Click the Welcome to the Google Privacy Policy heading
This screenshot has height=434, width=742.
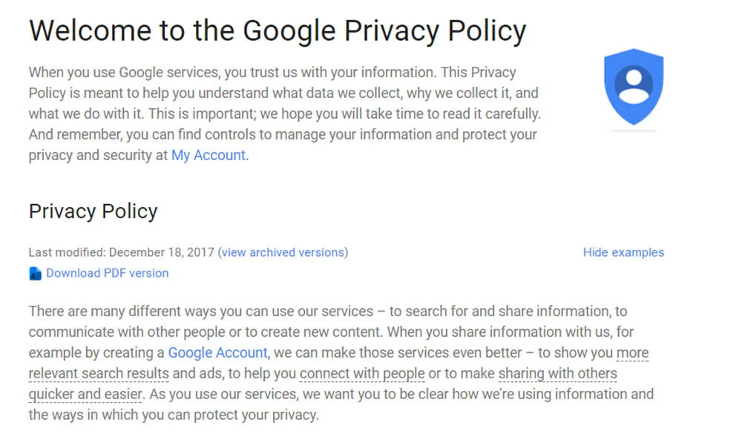click(x=278, y=31)
